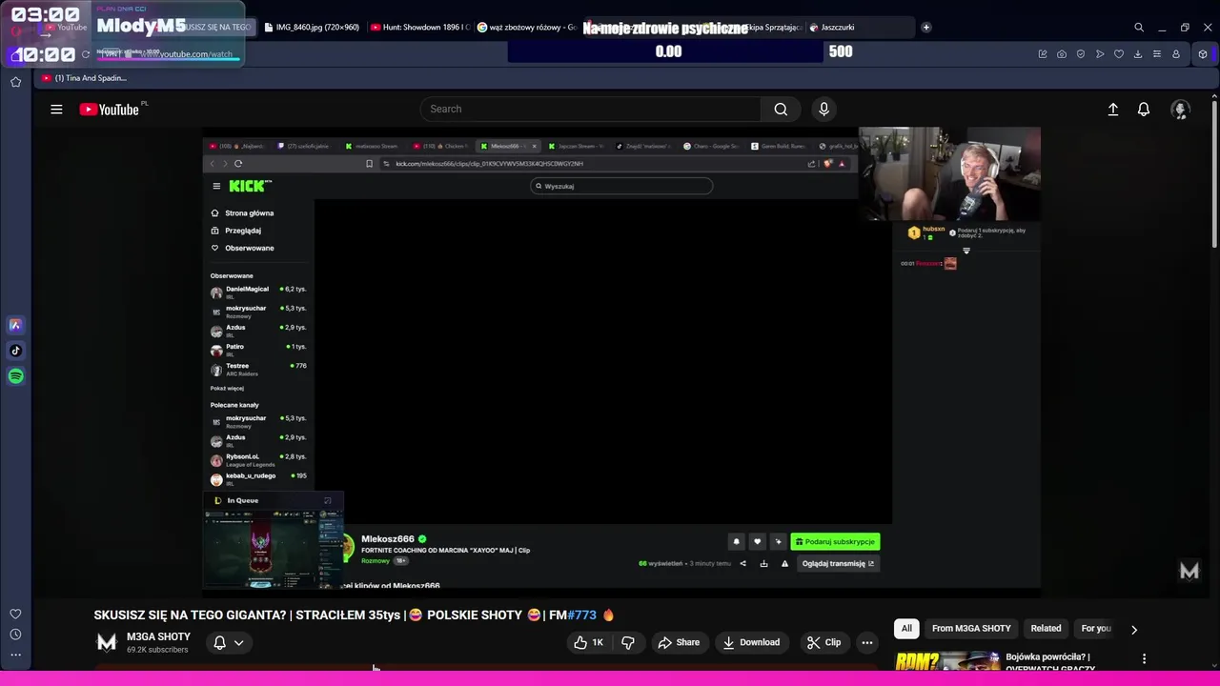The width and height of the screenshot is (1220, 686).
Task: Open the browser profile icon
Action: 1176,54
